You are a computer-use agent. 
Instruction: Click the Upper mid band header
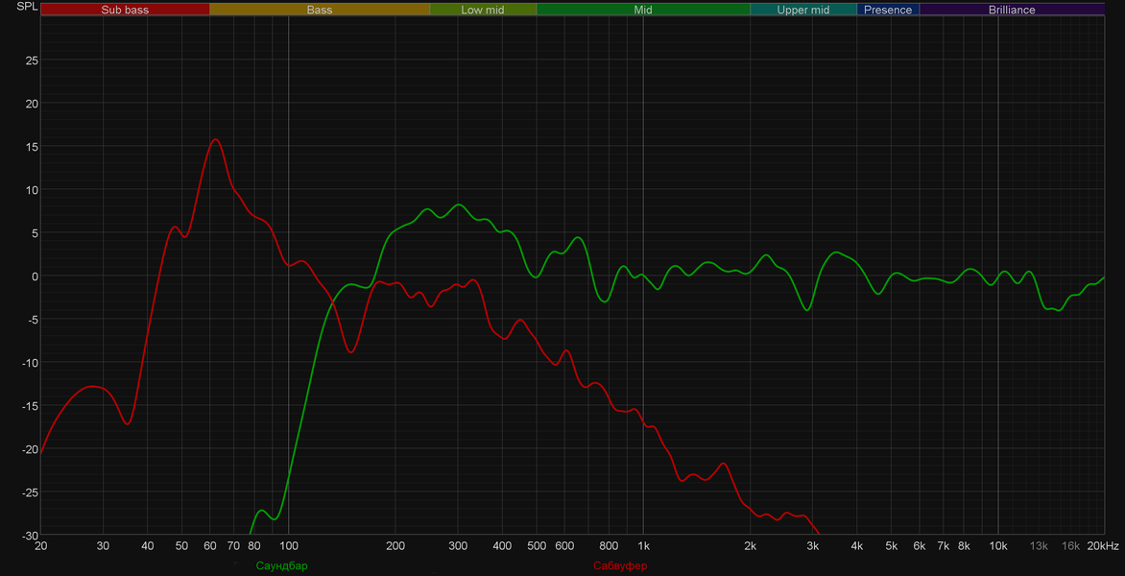(802, 10)
